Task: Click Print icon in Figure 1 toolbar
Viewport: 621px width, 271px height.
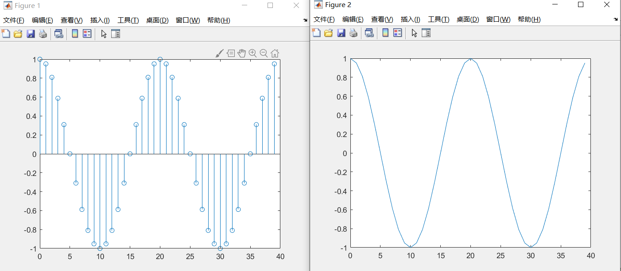Action: click(x=43, y=34)
